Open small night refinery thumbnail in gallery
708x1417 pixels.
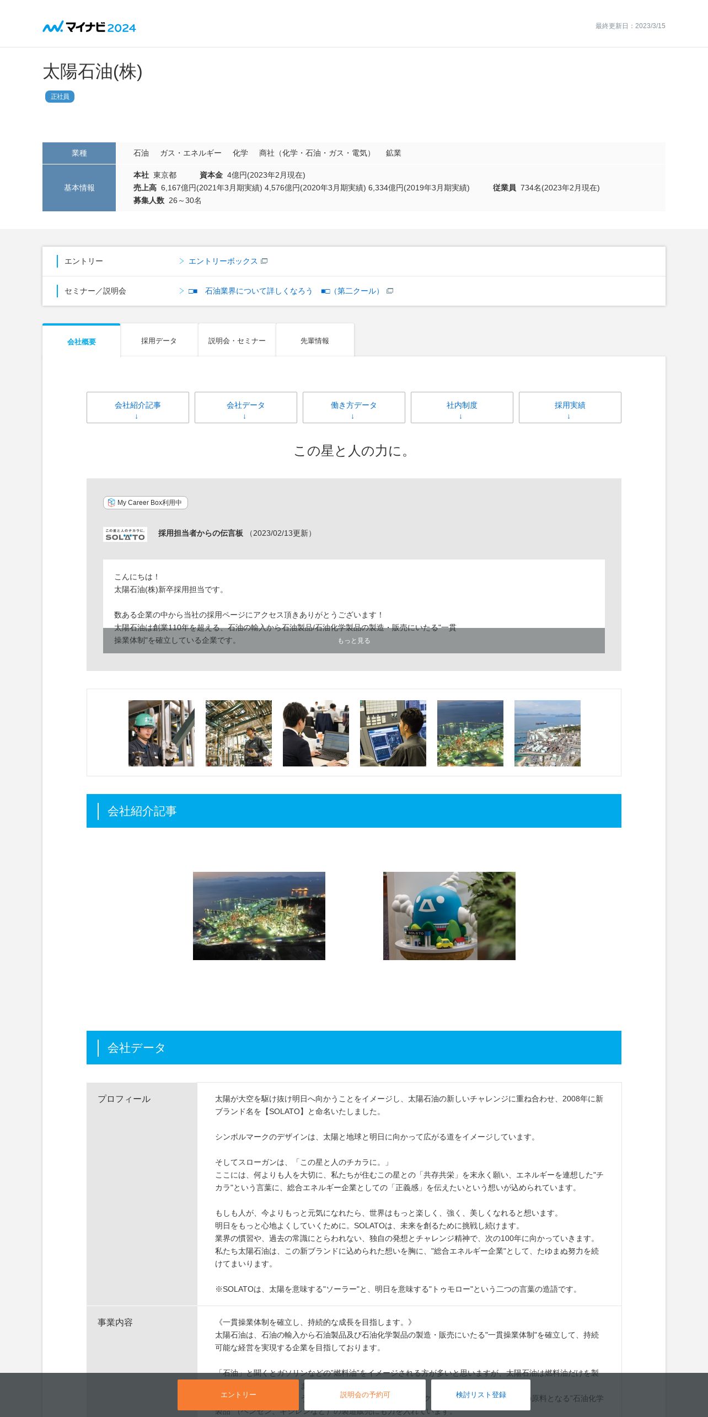(x=470, y=733)
